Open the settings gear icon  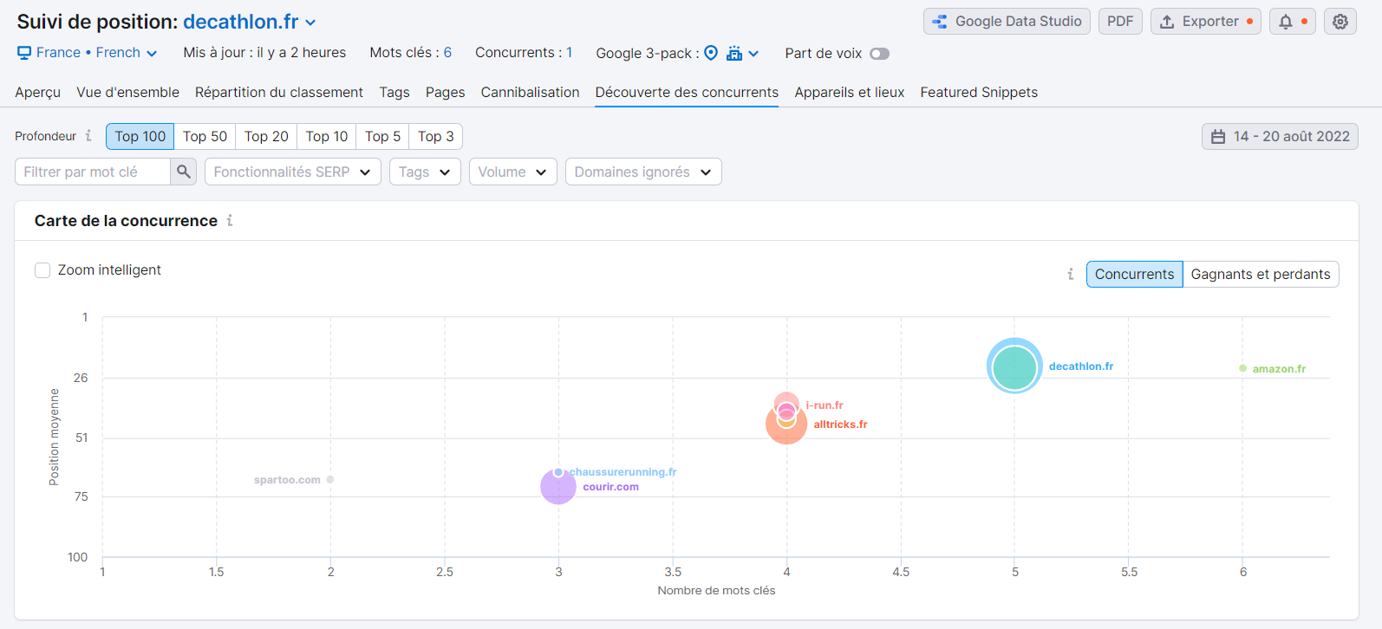[x=1340, y=22]
